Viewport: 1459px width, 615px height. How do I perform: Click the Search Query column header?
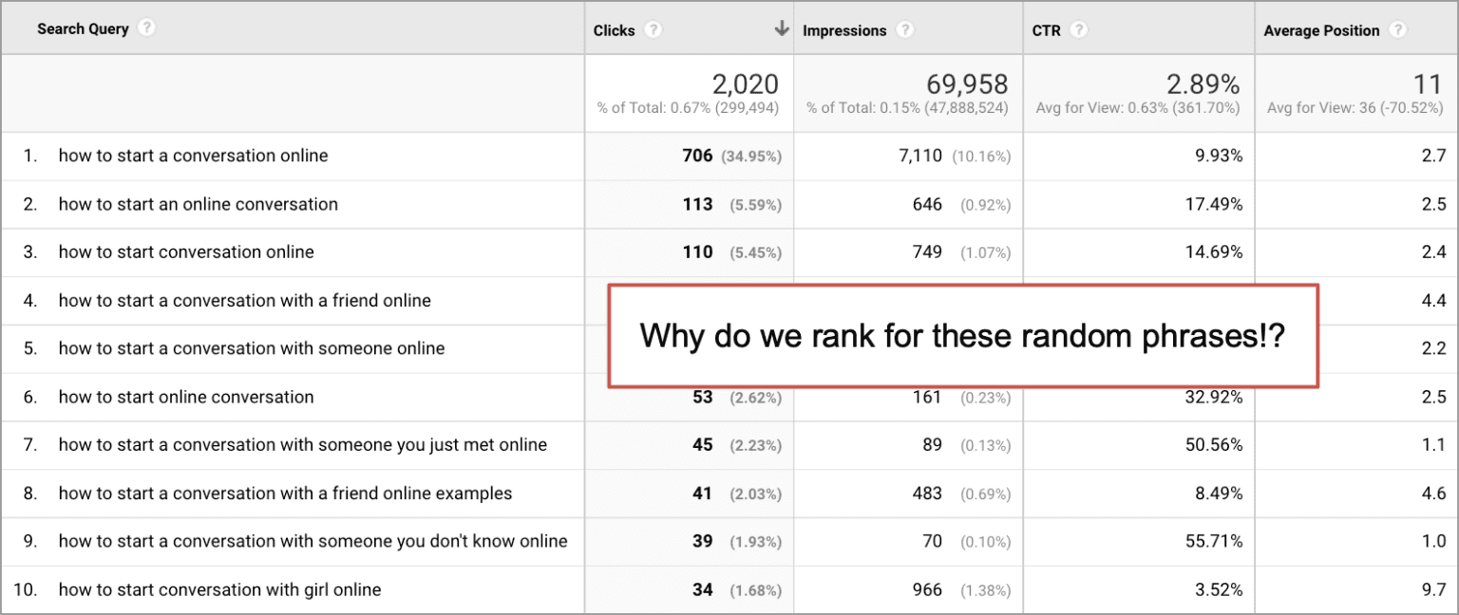tap(85, 28)
